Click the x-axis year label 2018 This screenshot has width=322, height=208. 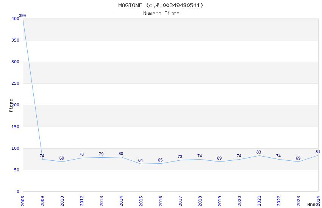(200, 201)
